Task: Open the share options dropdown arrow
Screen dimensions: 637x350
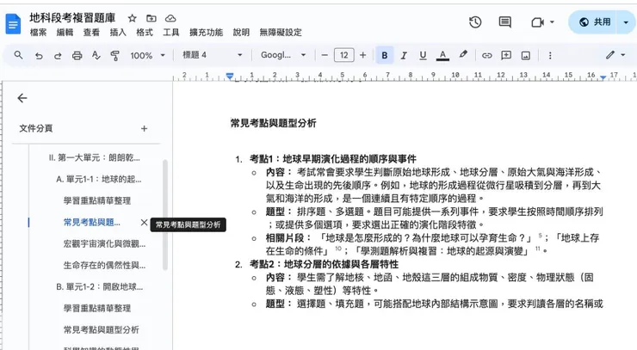Action: tap(626, 22)
